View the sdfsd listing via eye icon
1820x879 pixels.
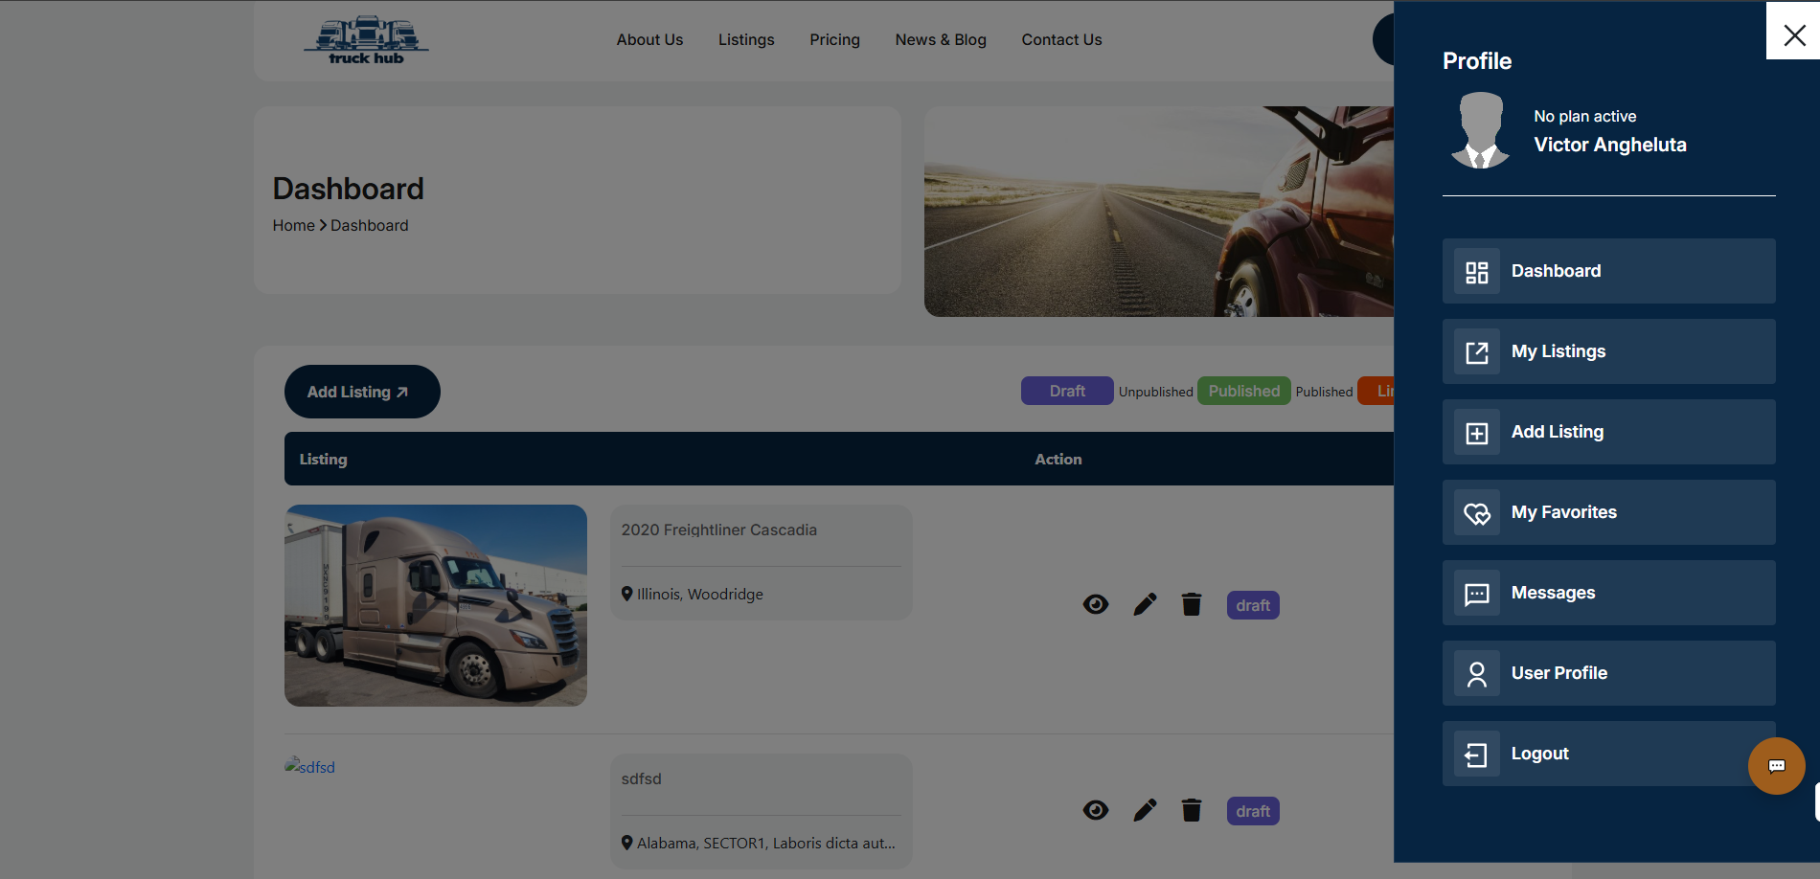[x=1096, y=810]
